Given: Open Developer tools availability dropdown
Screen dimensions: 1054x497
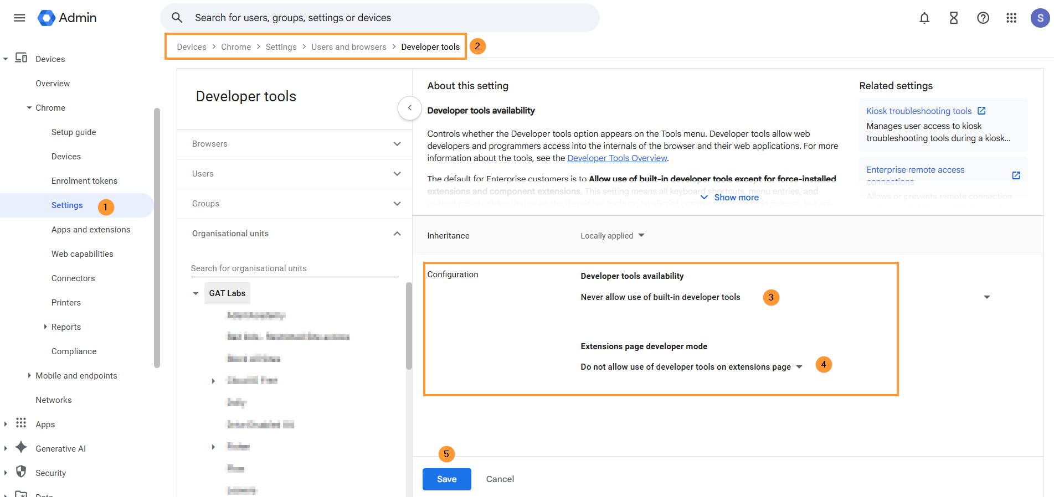Looking at the screenshot, I should click(x=986, y=297).
